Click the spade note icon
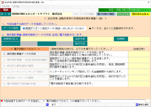This screenshot has width=151, height=107. click(x=90, y=29)
